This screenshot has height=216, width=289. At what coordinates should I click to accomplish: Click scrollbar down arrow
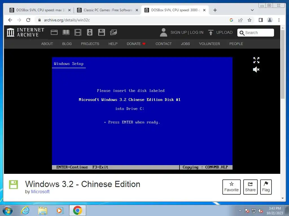tap(283, 198)
